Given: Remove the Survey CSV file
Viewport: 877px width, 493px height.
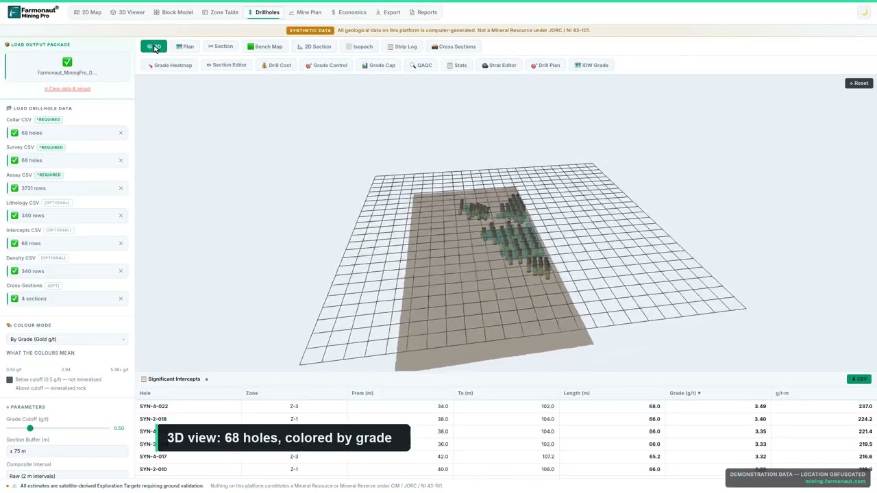Looking at the screenshot, I should [121, 160].
